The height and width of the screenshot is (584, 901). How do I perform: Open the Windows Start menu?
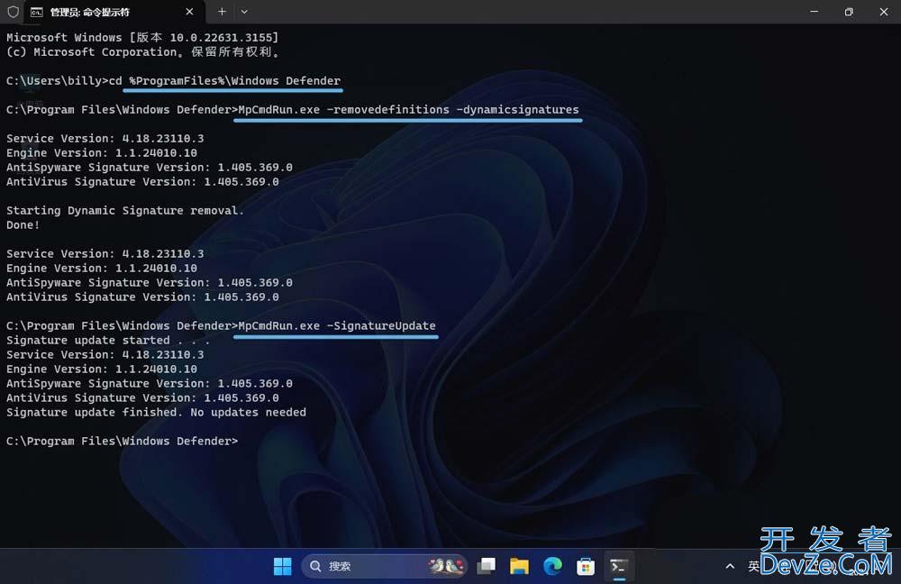coord(282,566)
